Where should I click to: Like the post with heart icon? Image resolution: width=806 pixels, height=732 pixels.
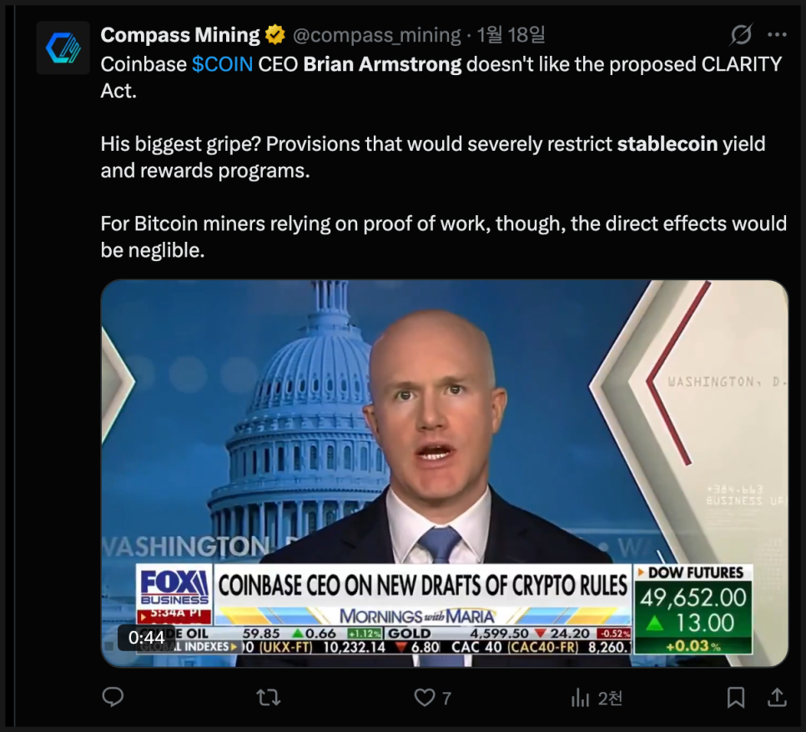coord(425,698)
